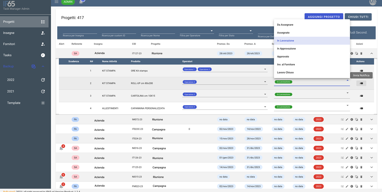The width and height of the screenshot is (382, 192).
Task: Open the notifications bell in header
Action: point(81,2)
